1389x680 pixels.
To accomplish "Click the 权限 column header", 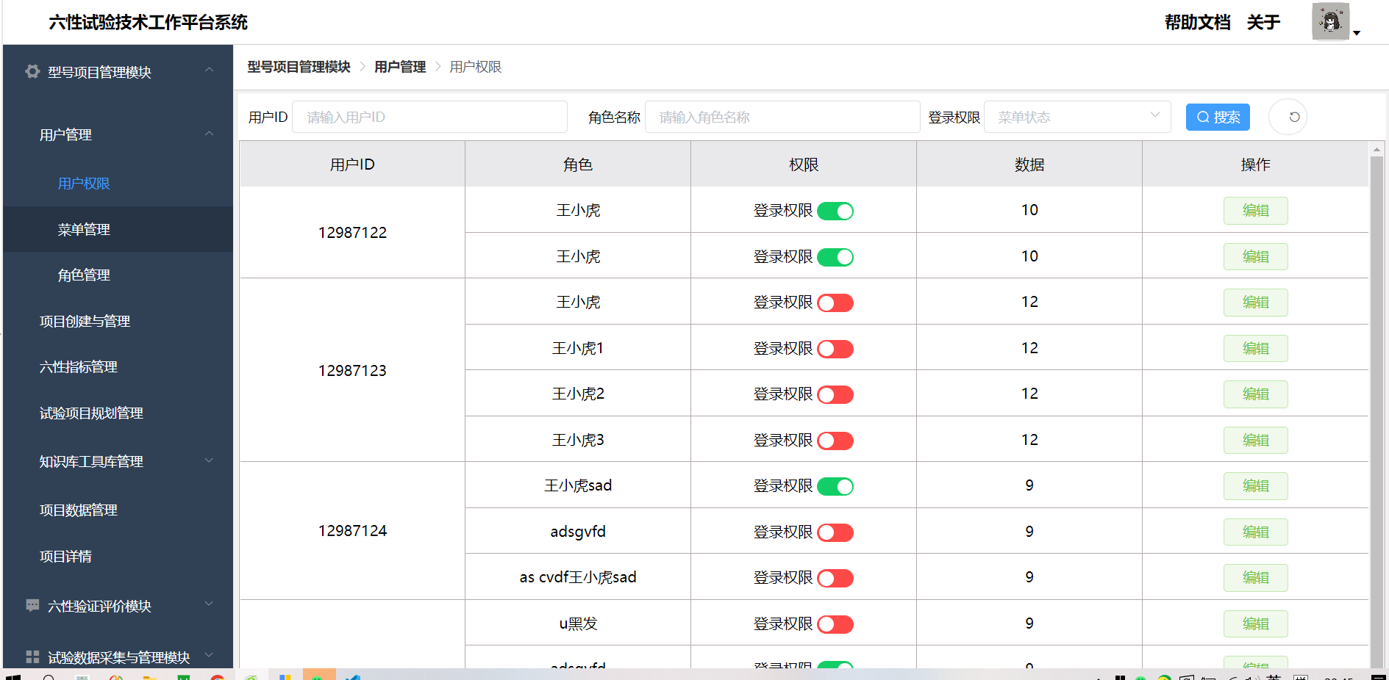I will point(804,164).
